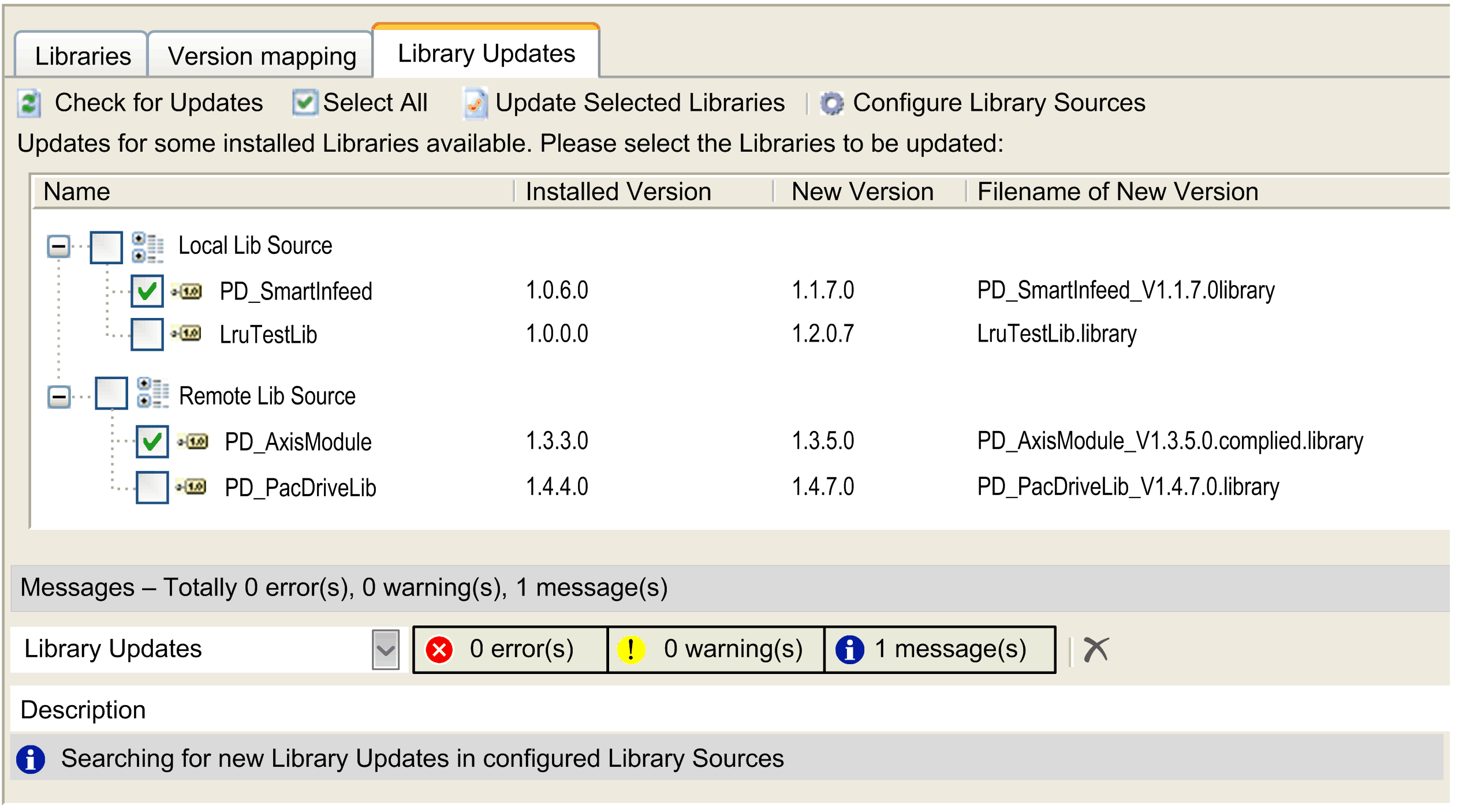Collapse the Local Lib Source tree node
Viewport: 1459px width, 809px height.
pos(58,245)
